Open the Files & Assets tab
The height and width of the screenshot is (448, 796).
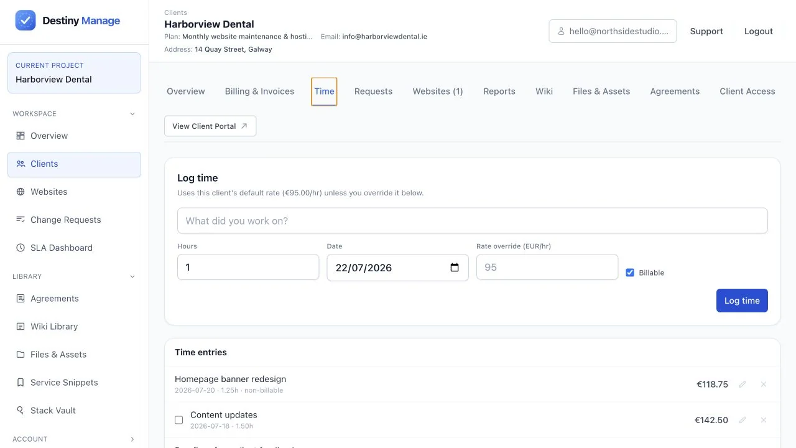[601, 91]
